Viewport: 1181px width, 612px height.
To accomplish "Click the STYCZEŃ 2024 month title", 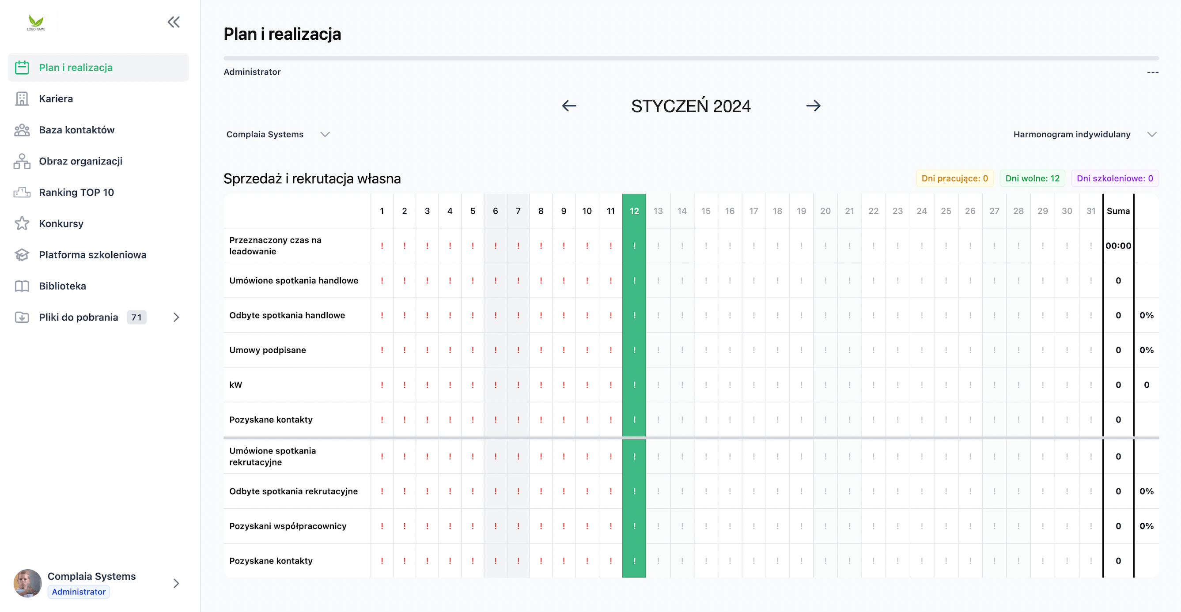I will point(691,106).
